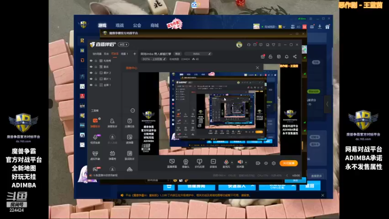Image resolution: width=389 pixels, height=219 pixels.
Task: Click the 修改 edit title button
Action: (x=177, y=54)
